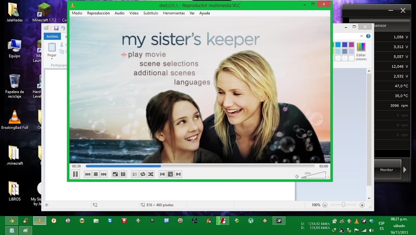
Task: Open Papelera de reciclaje icon
Action: point(14,86)
